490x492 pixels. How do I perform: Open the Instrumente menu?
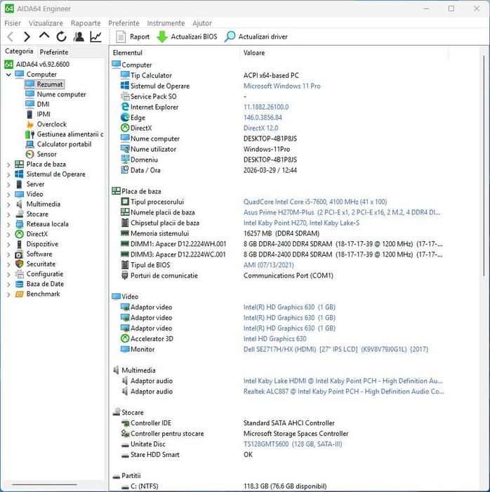click(166, 23)
